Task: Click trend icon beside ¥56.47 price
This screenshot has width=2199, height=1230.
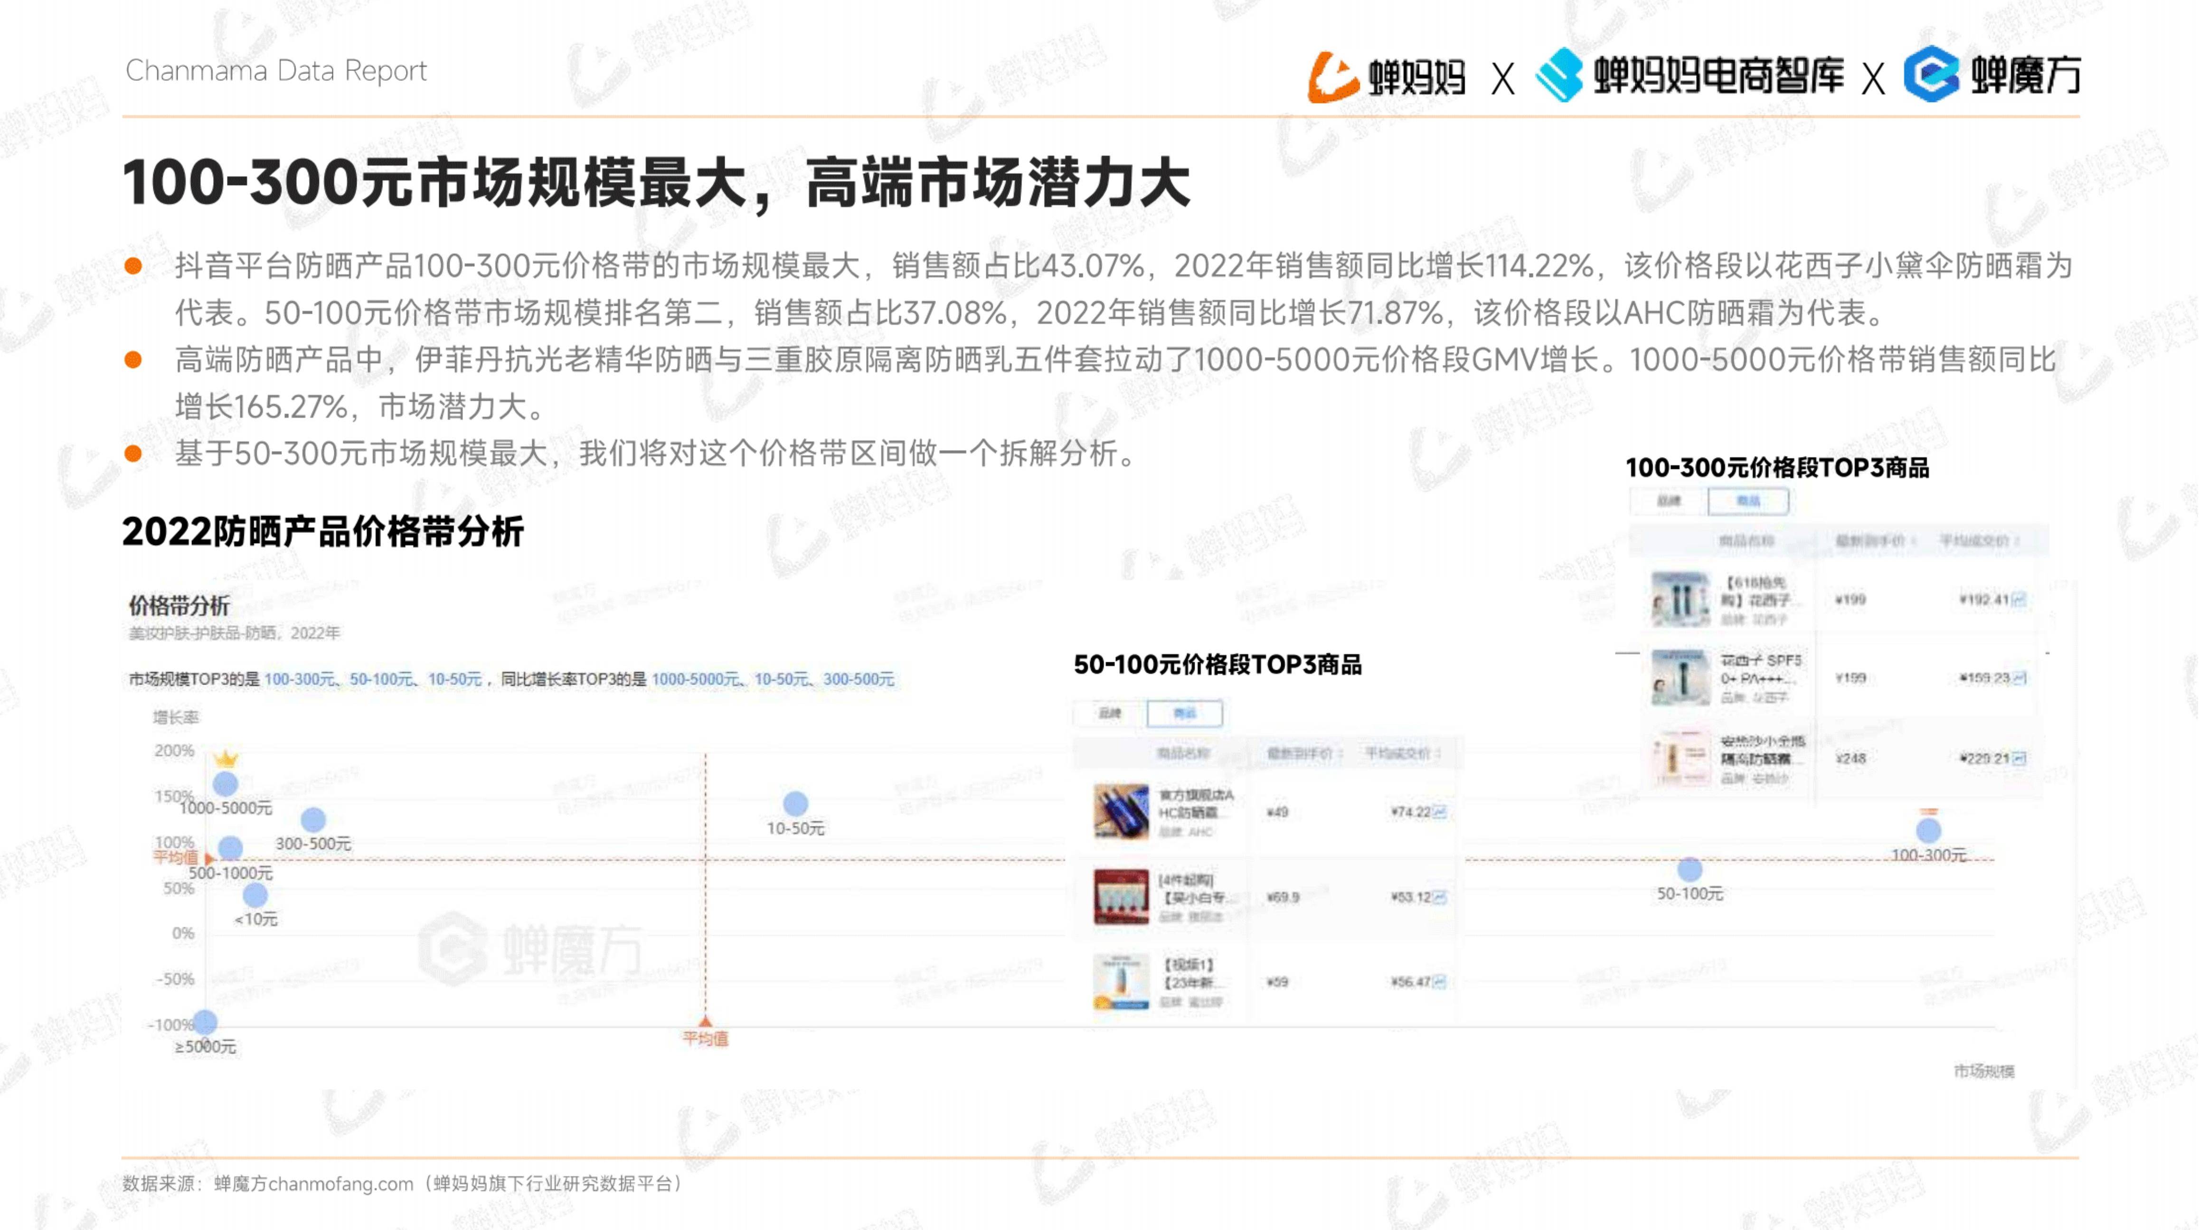Action: pyautogui.click(x=1440, y=983)
